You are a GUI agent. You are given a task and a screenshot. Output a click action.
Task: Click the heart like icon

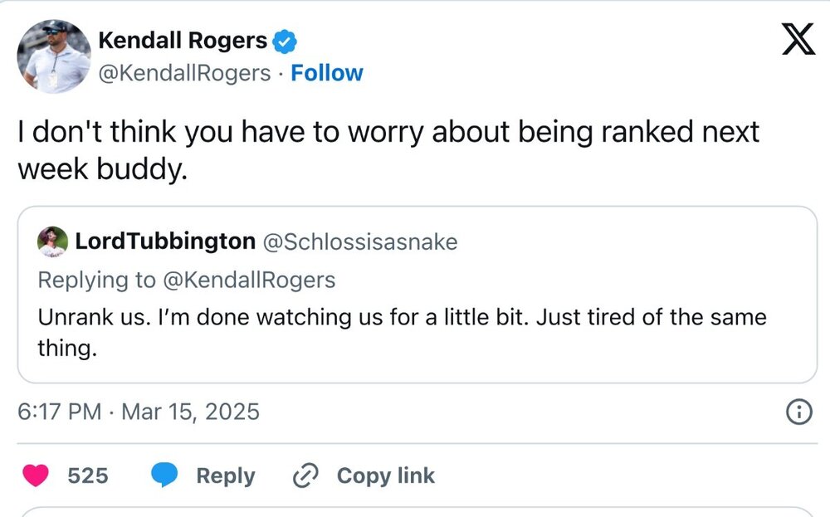35,476
